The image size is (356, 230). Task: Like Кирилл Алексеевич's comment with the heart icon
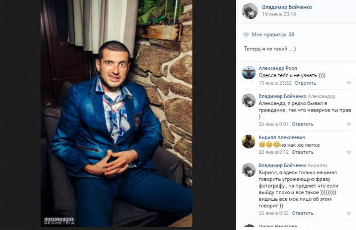pyautogui.click(x=349, y=152)
